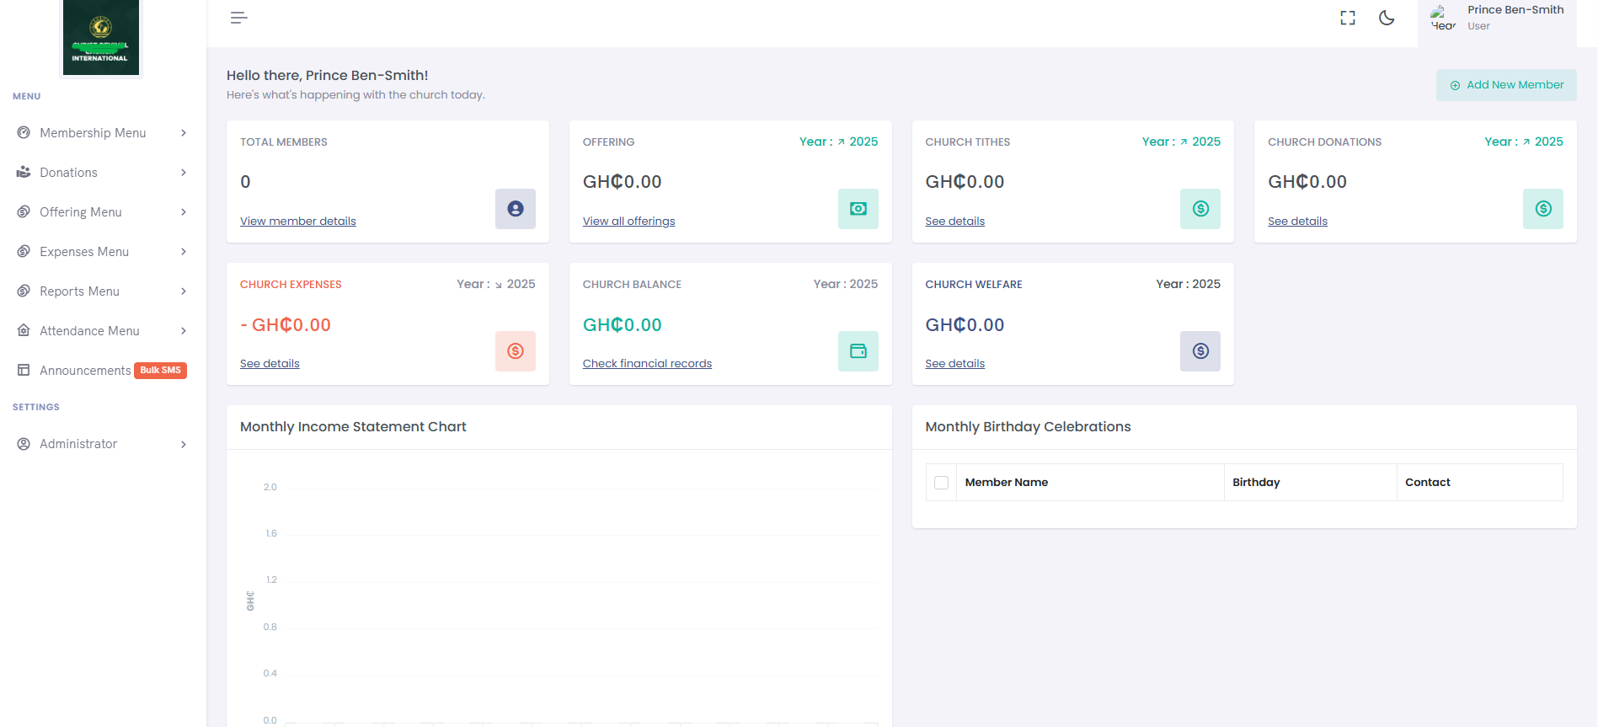Open the Prince Ben-Smith user profile menu
The height and width of the screenshot is (727, 1598).
1497,18
